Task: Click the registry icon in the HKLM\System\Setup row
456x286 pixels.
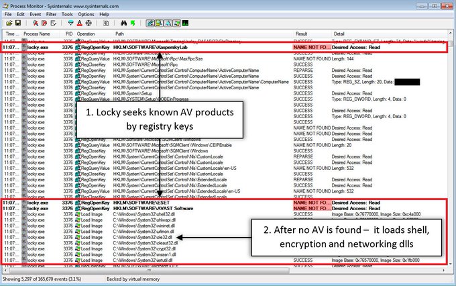Action: point(78,93)
